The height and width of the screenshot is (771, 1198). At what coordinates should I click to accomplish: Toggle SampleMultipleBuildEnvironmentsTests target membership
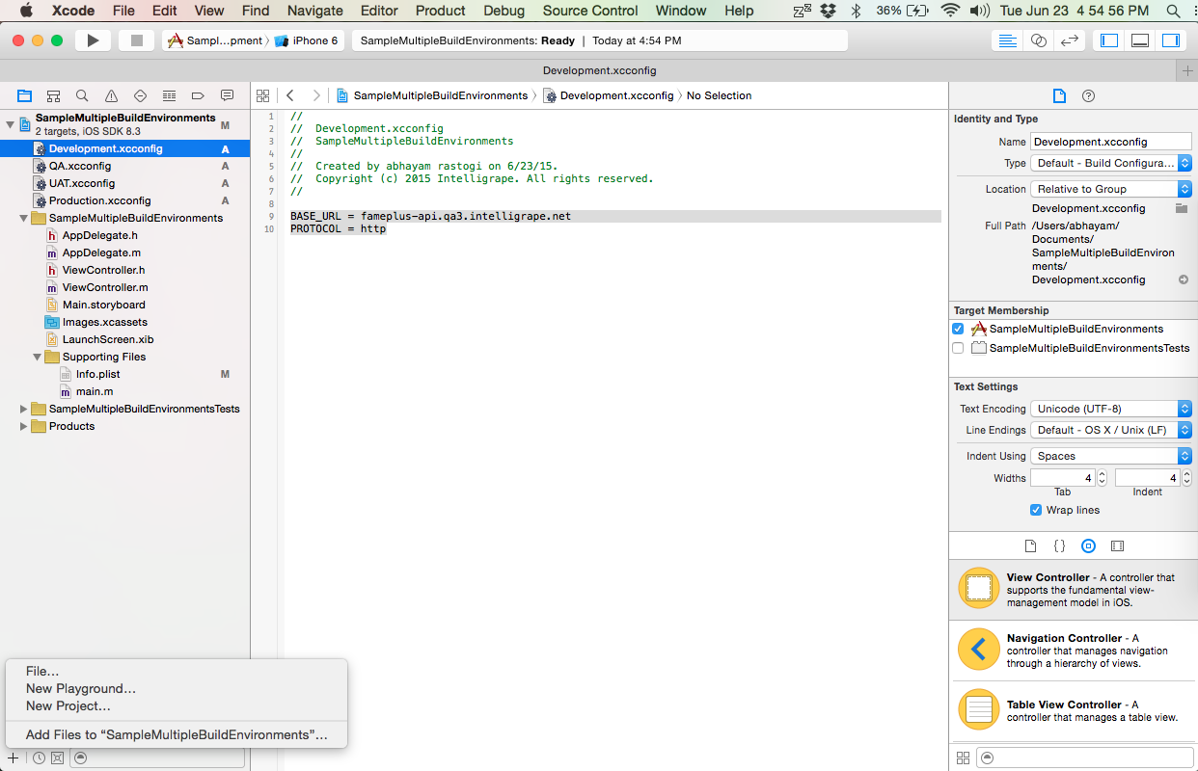[x=958, y=348]
